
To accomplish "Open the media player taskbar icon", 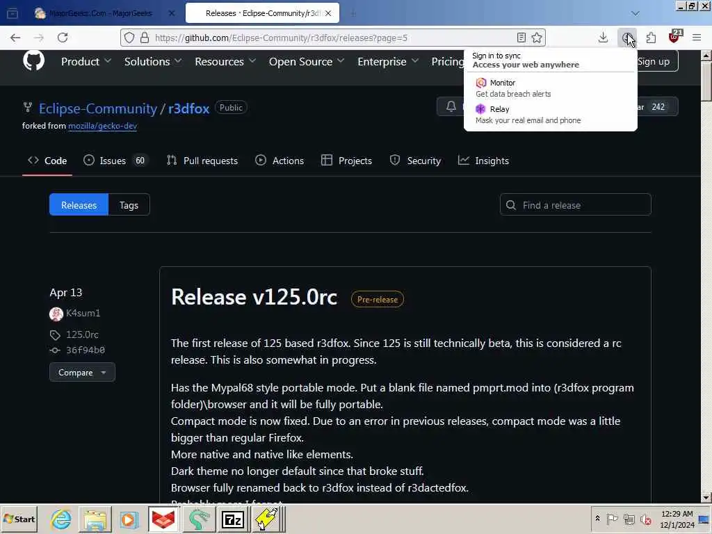I will pos(129,519).
